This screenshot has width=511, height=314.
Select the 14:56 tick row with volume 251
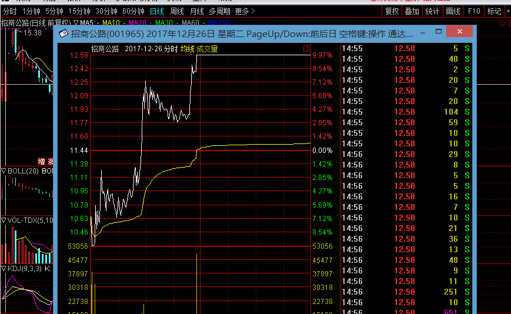pyautogui.click(x=406, y=292)
